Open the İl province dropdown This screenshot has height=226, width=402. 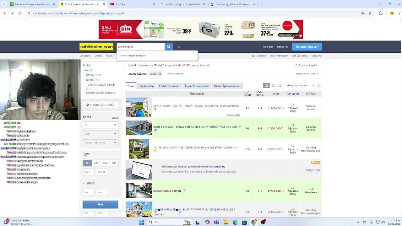[x=100, y=125]
